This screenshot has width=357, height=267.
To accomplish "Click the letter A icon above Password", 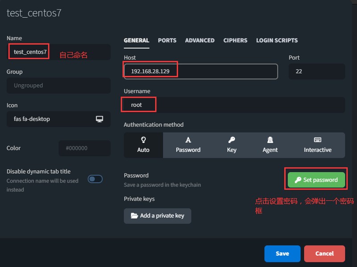I will [x=188, y=140].
